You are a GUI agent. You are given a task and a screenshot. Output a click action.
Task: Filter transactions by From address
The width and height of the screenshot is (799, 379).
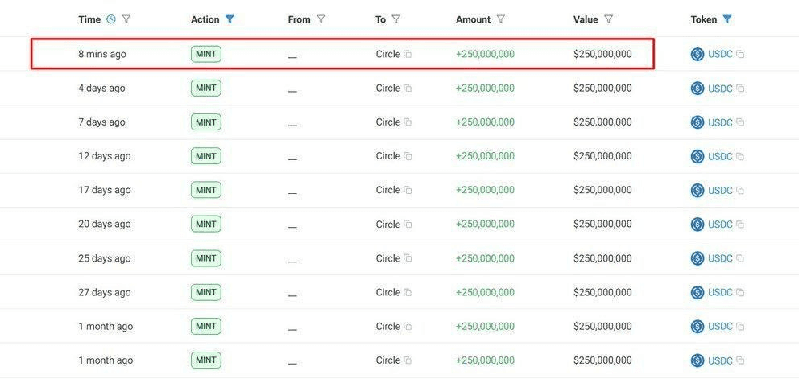pyautogui.click(x=321, y=19)
